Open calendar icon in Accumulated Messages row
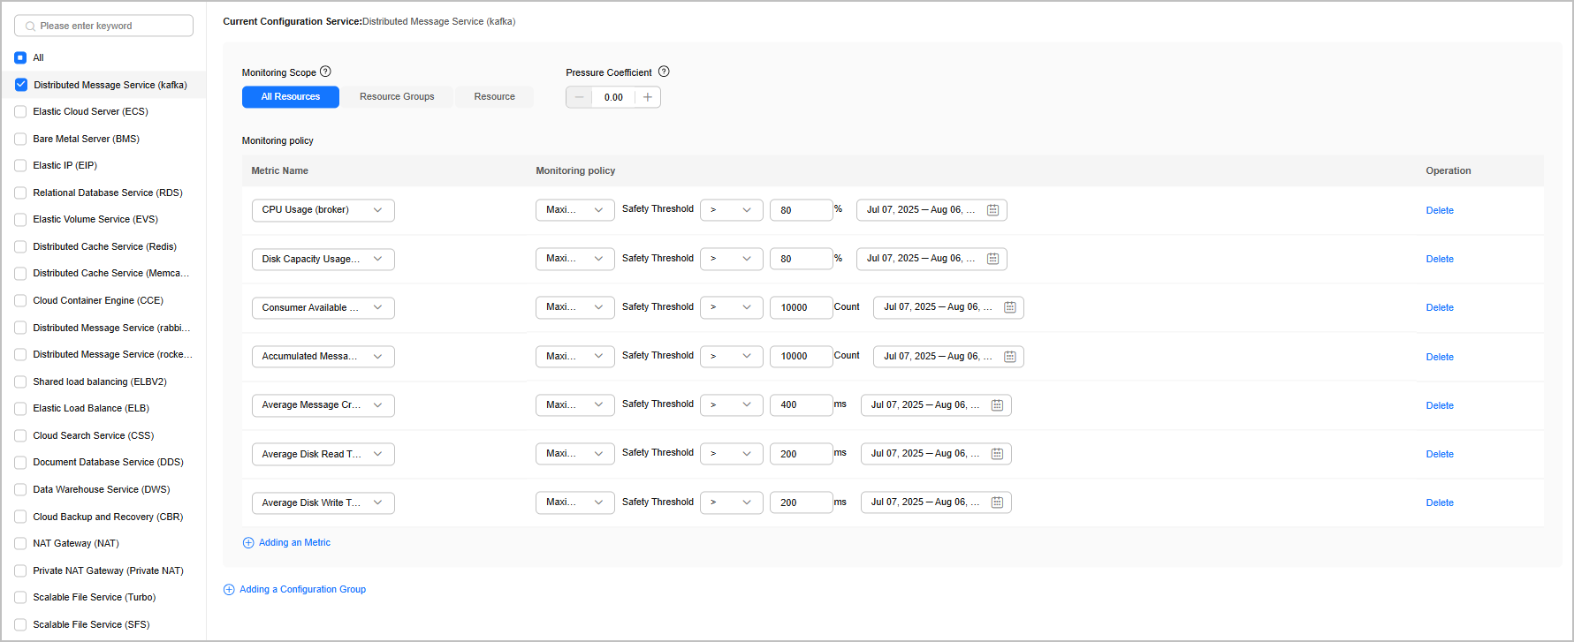This screenshot has height=642, width=1574. pyautogui.click(x=1009, y=357)
